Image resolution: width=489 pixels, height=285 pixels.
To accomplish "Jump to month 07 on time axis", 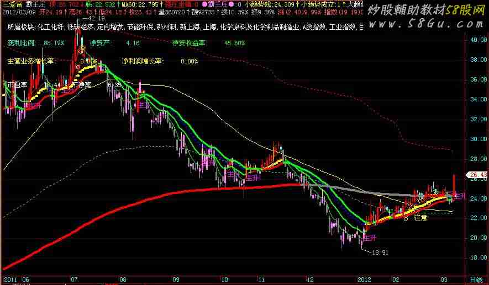I will [x=74, y=279].
